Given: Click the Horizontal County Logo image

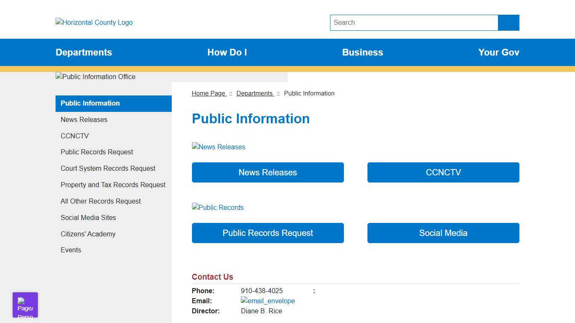Looking at the screenshot, I should [x=94, y=23].
